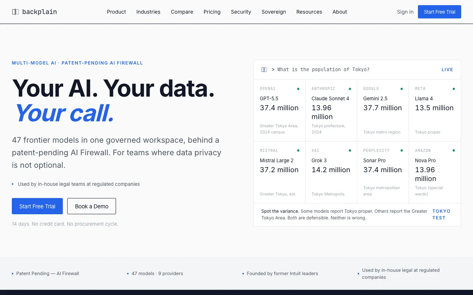Select the Nova Pro result card
The height and width of the screenshot is (295, 473).
(x=435, y=173)
